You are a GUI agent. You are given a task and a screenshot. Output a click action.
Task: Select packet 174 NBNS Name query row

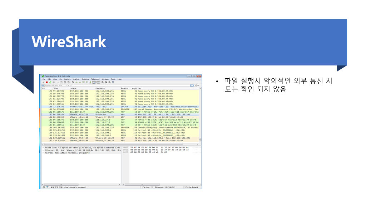[120, 91]
